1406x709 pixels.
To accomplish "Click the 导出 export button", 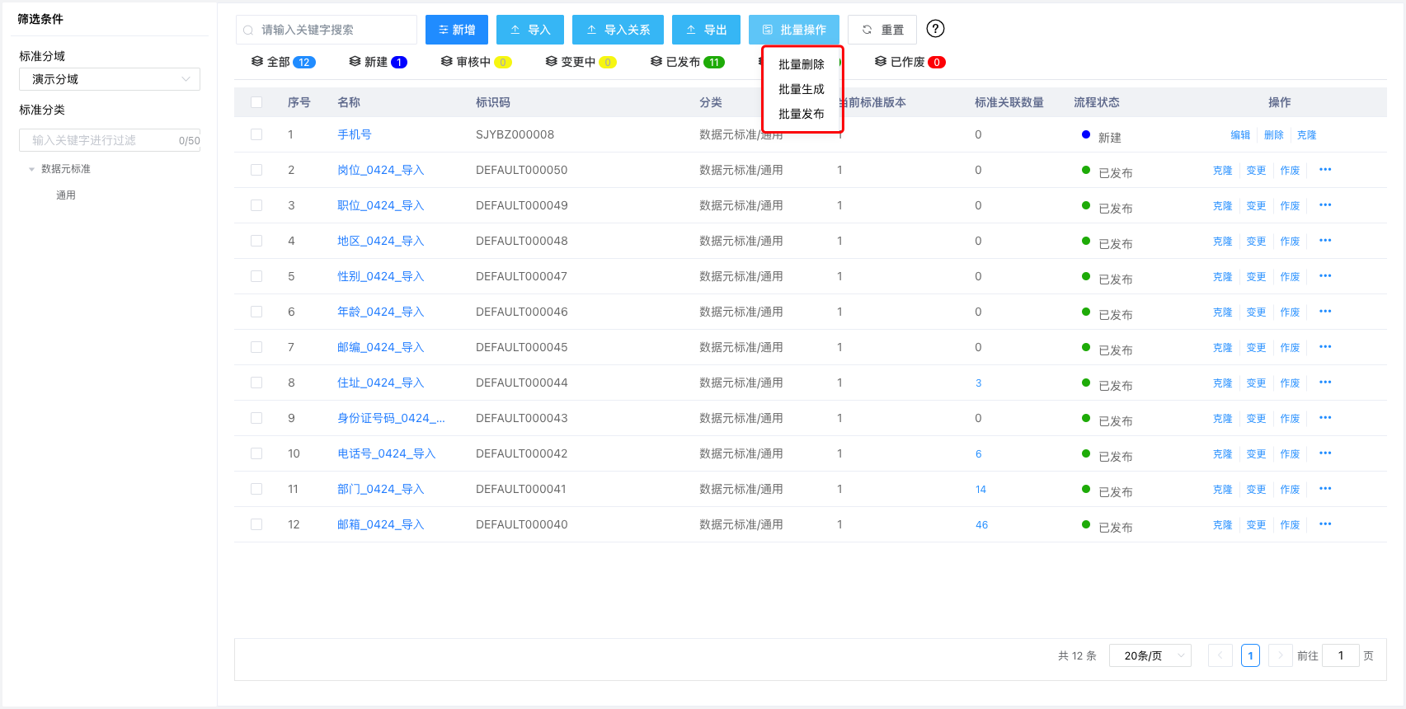I will point(706,30).
